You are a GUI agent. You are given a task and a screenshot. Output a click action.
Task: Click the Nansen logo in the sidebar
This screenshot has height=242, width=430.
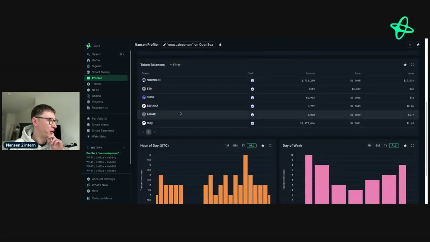(x=88, y=46)
